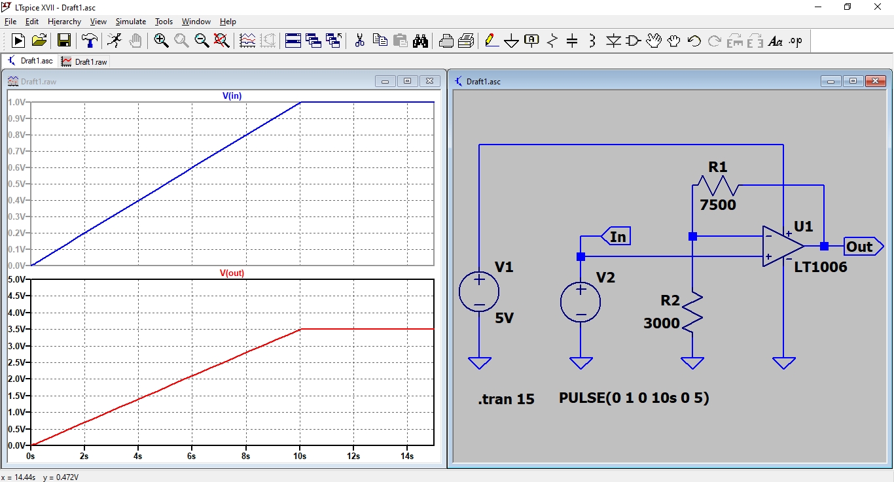Viewport: 894px width, 482px height.
Task: Place a Capacitor component
Action: pos(572,41)
